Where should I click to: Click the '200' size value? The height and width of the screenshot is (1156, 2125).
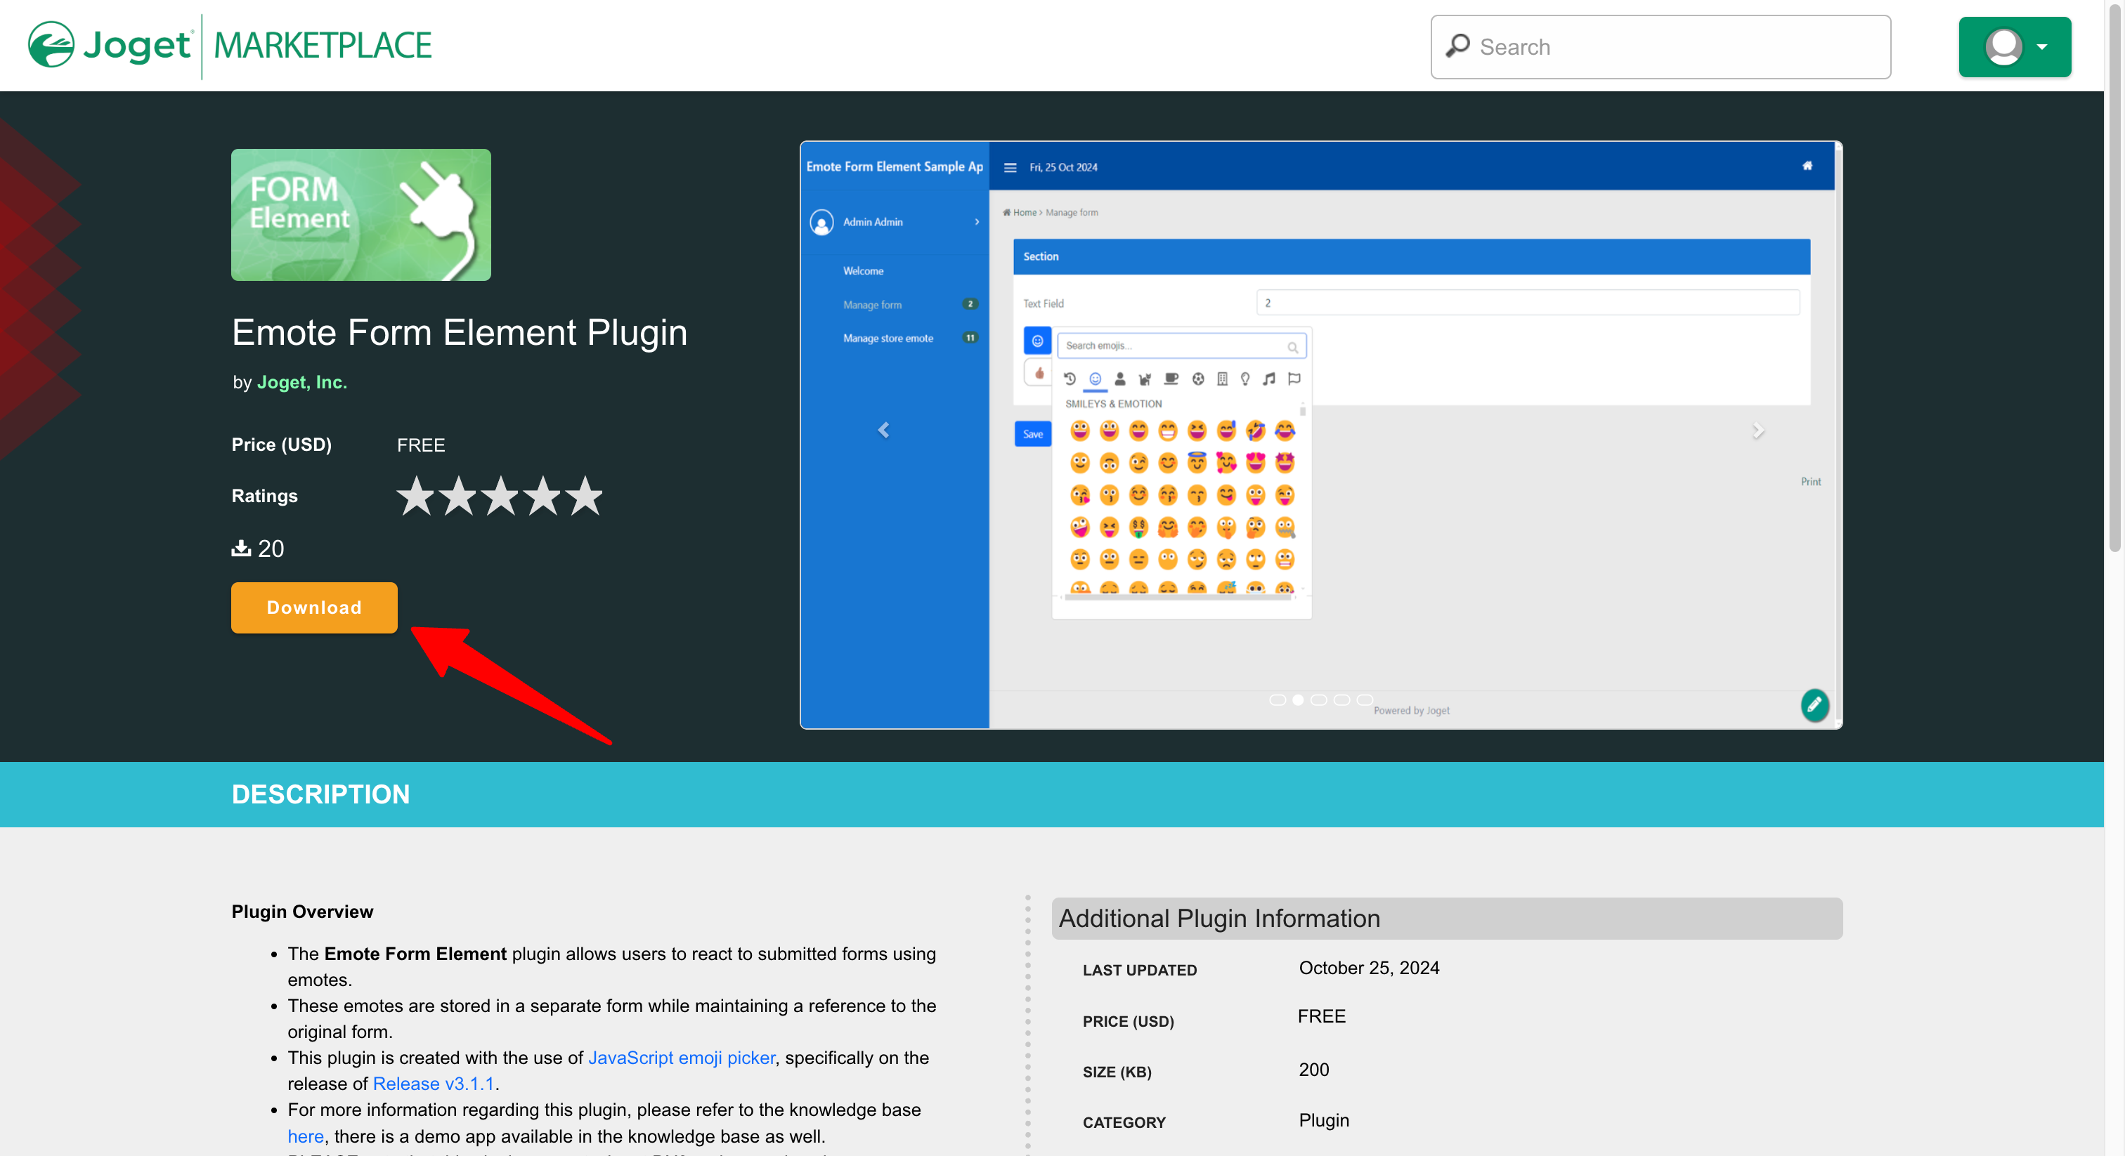click(x=1314, y=1070)
